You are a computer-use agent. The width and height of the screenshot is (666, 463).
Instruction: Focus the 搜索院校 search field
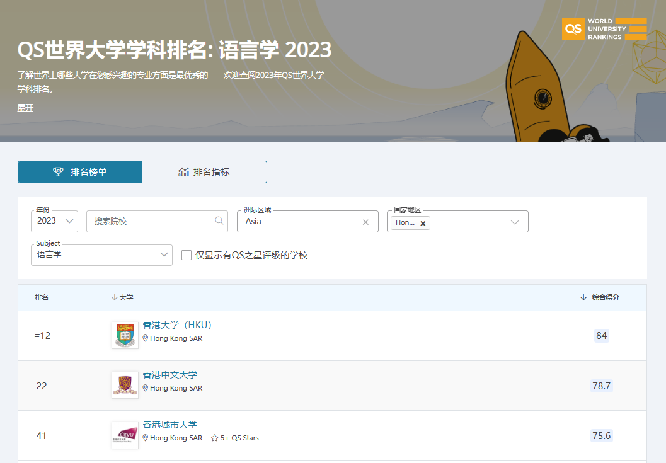point(157,221)
